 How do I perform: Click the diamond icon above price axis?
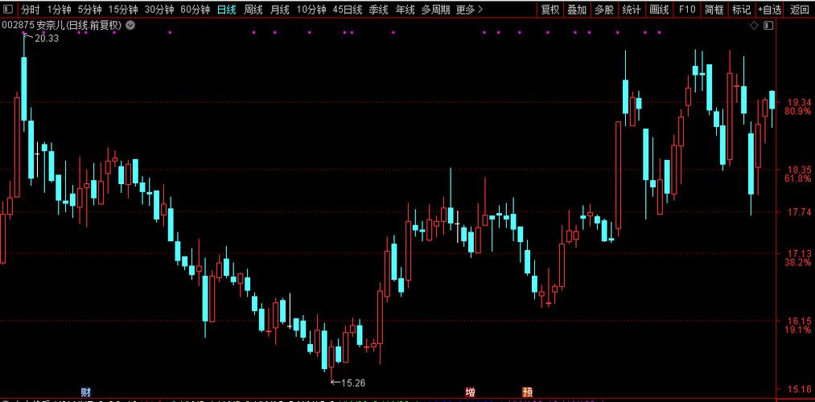[x=754, y=25]
